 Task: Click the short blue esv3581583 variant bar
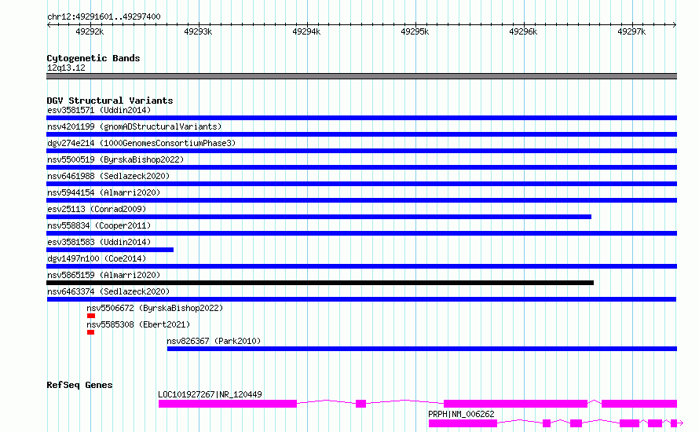pos(110,250)
